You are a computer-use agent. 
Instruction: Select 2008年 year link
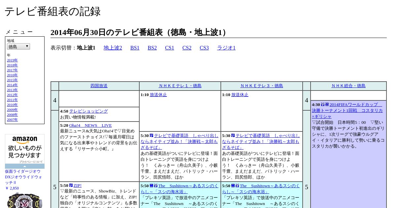[12, 115]
